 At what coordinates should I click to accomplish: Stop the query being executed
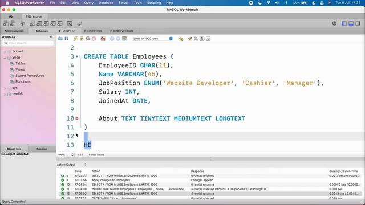pyautogui.click(x=94, y=39)
